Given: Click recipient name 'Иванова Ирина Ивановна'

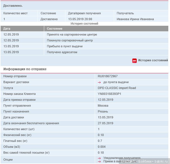Looking at the screenshot, I should [135, 19].
